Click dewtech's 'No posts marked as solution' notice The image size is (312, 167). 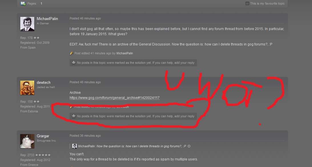pos(133,116)
